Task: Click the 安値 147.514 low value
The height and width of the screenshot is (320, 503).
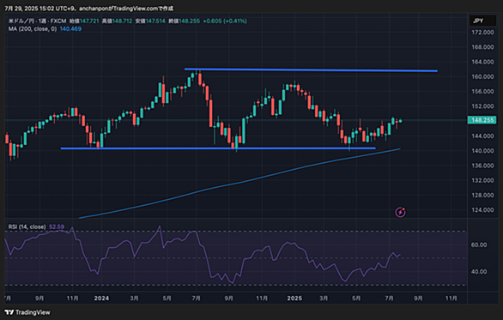Action: (150, 21)
